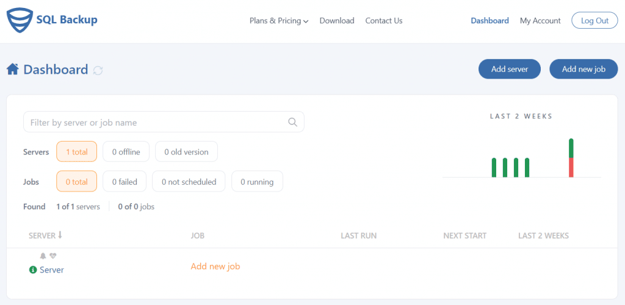Click the search magnifier icon

[x=292, y=122]
